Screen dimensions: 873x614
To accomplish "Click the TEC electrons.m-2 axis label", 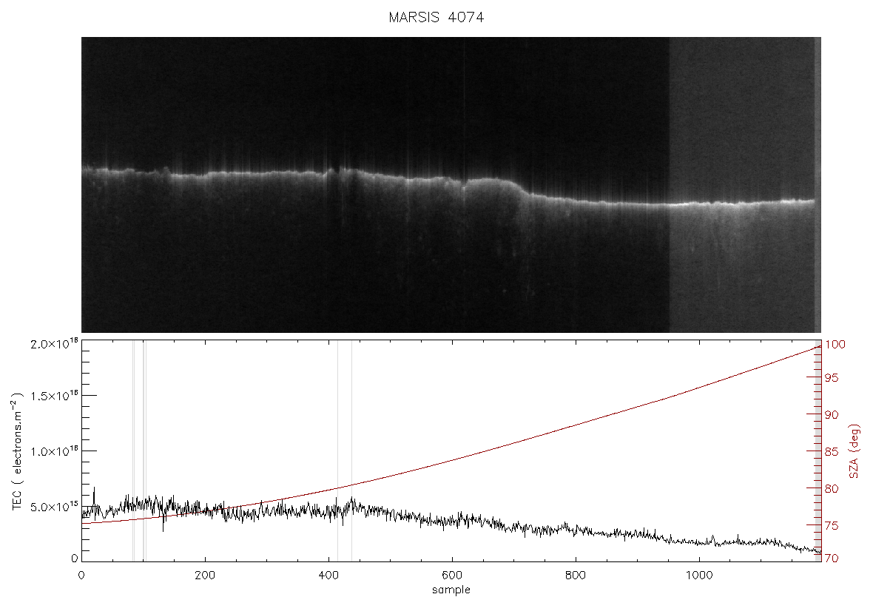I will [x=17, y=451].
